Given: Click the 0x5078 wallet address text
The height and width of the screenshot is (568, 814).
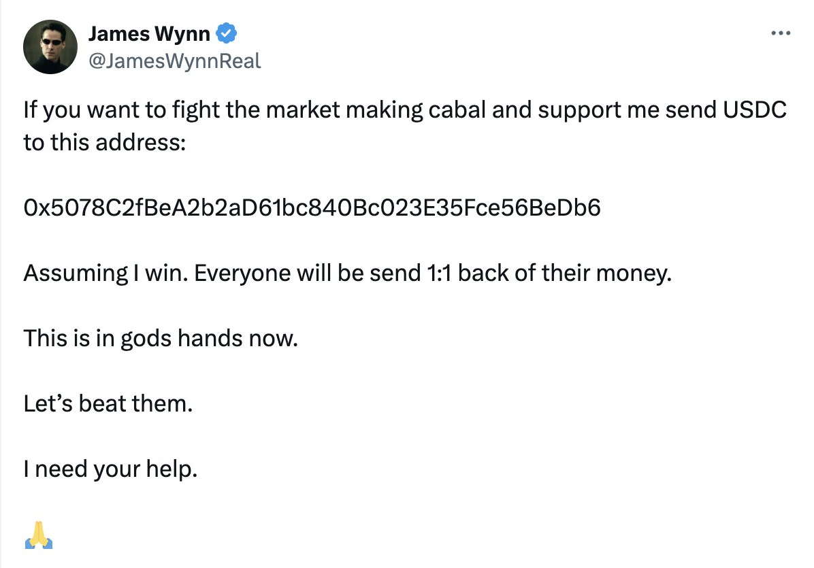Looking at the screenshot, I should (312, 207).
